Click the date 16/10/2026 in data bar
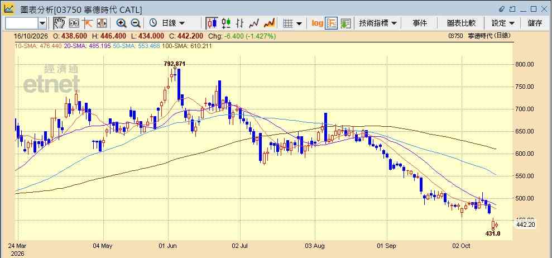Screen dimensions: 552x258 point(31,36)
